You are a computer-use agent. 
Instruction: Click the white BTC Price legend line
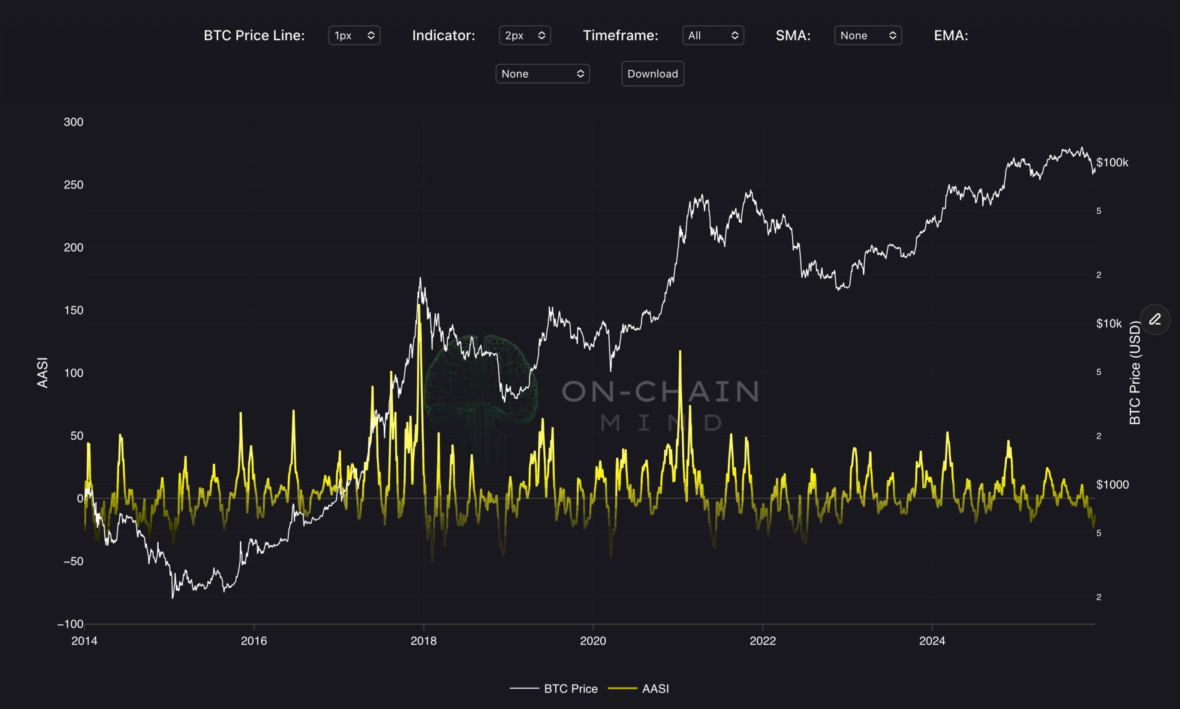pos(524,688)
